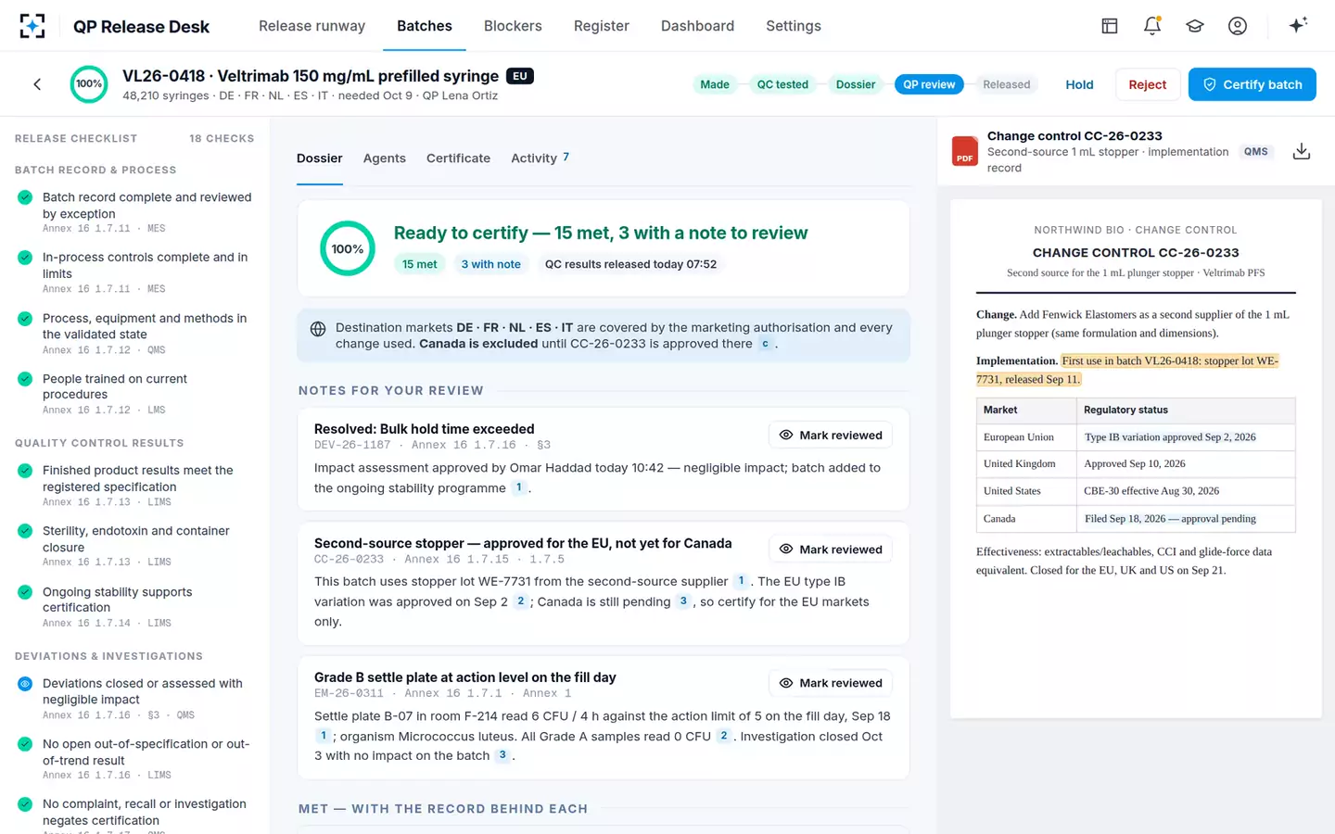Mark Grade B settle plate note as reviewed

tap(831, 683)
